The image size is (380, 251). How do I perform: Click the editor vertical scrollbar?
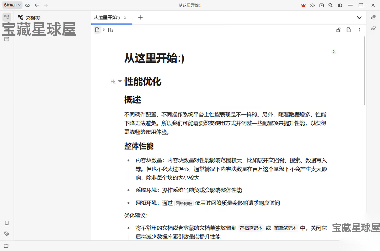364,71
